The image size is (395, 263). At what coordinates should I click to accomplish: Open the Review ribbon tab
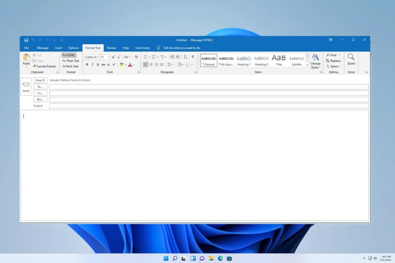(x=111, y=48)
